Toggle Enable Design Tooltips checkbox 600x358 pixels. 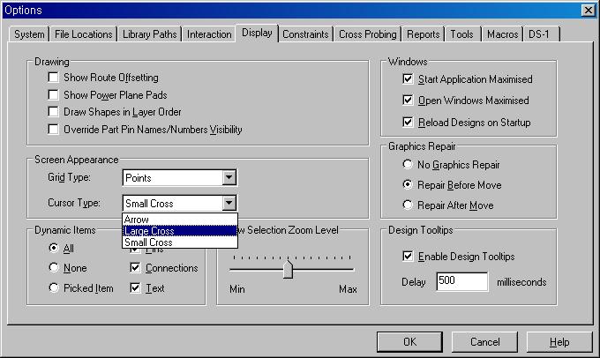407,257
